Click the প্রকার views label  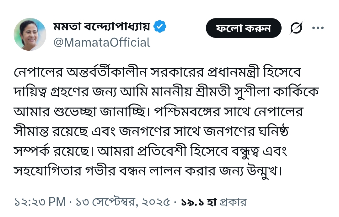(233, 202)
